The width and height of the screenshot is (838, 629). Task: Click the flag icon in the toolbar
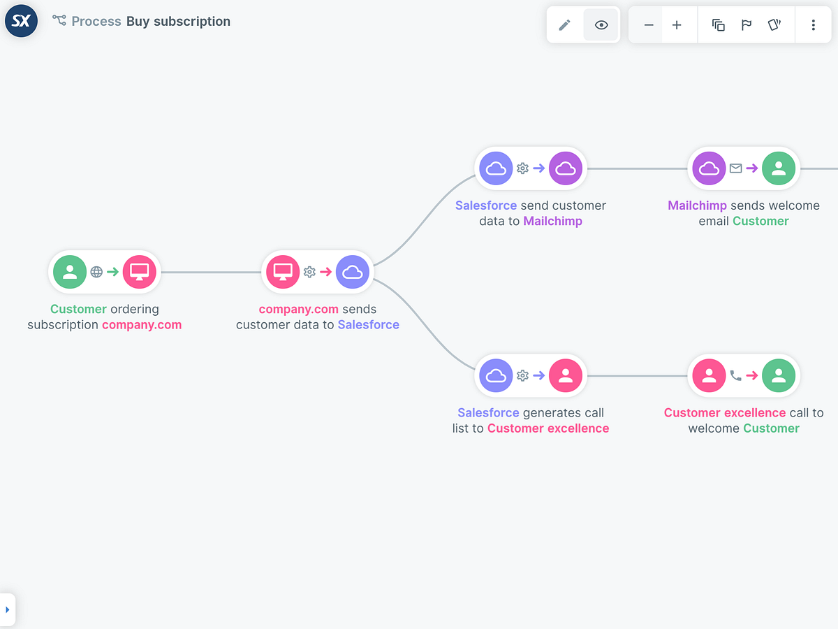click(x=747, y=24)
